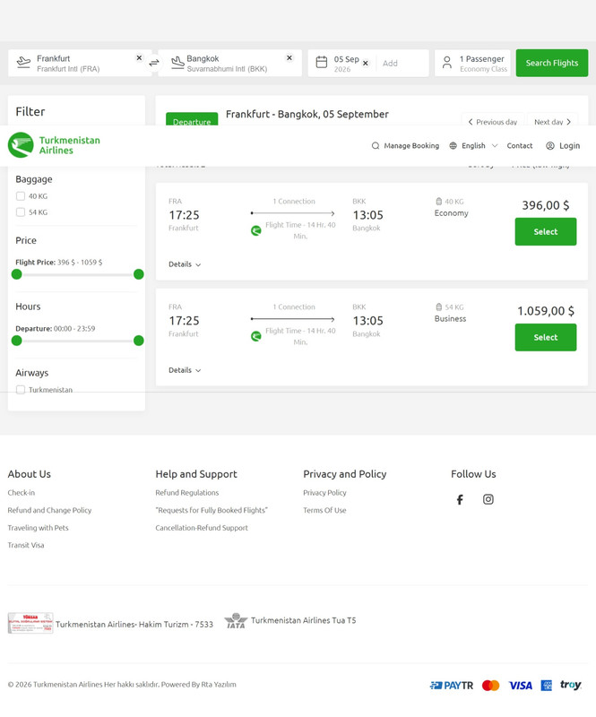Open Refund Regulations

(x=187, y=492)
